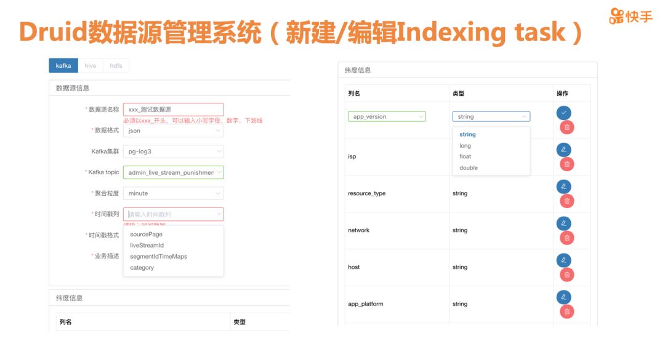Image resolution: width=665 pixels, height=338 pixels.
Task: Click the 时间戳列 combo box
Action: (174, 214)
